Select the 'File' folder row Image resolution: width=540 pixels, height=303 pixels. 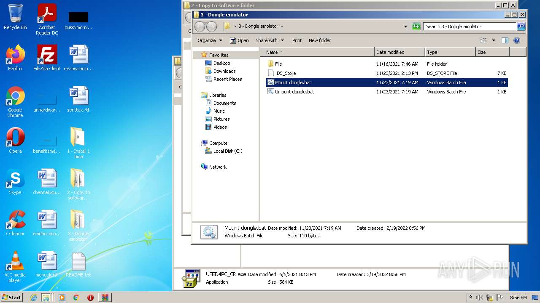387,64
